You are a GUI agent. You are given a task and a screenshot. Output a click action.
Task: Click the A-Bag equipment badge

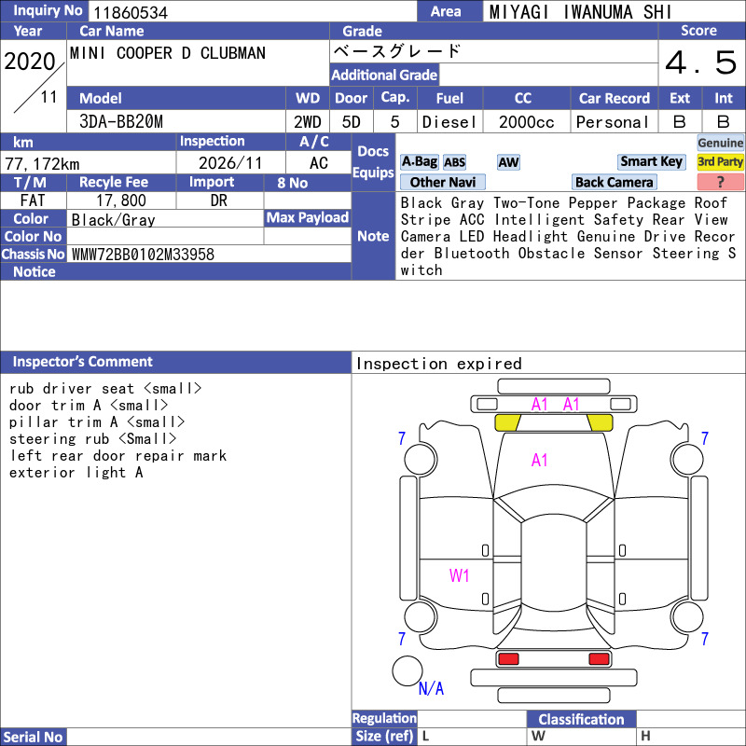coord(419,161)
